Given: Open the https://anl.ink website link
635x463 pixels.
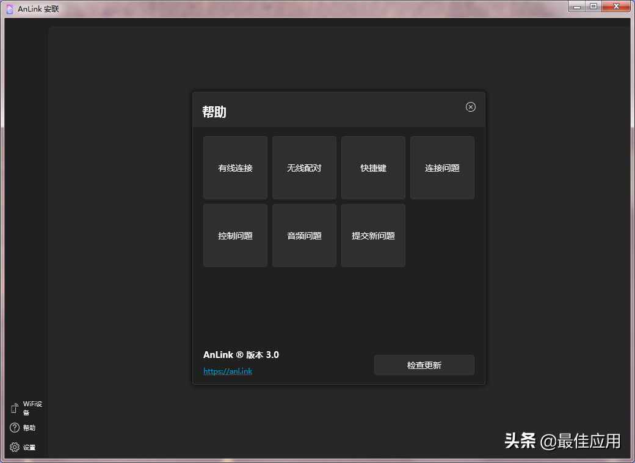Looking at the screenshot, I should [x=228, y=371].
